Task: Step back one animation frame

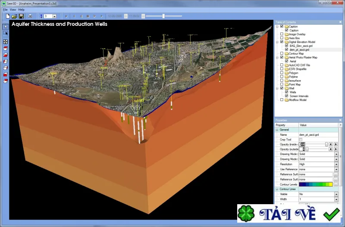Action: pyautogui.click(x=81, y=16)
